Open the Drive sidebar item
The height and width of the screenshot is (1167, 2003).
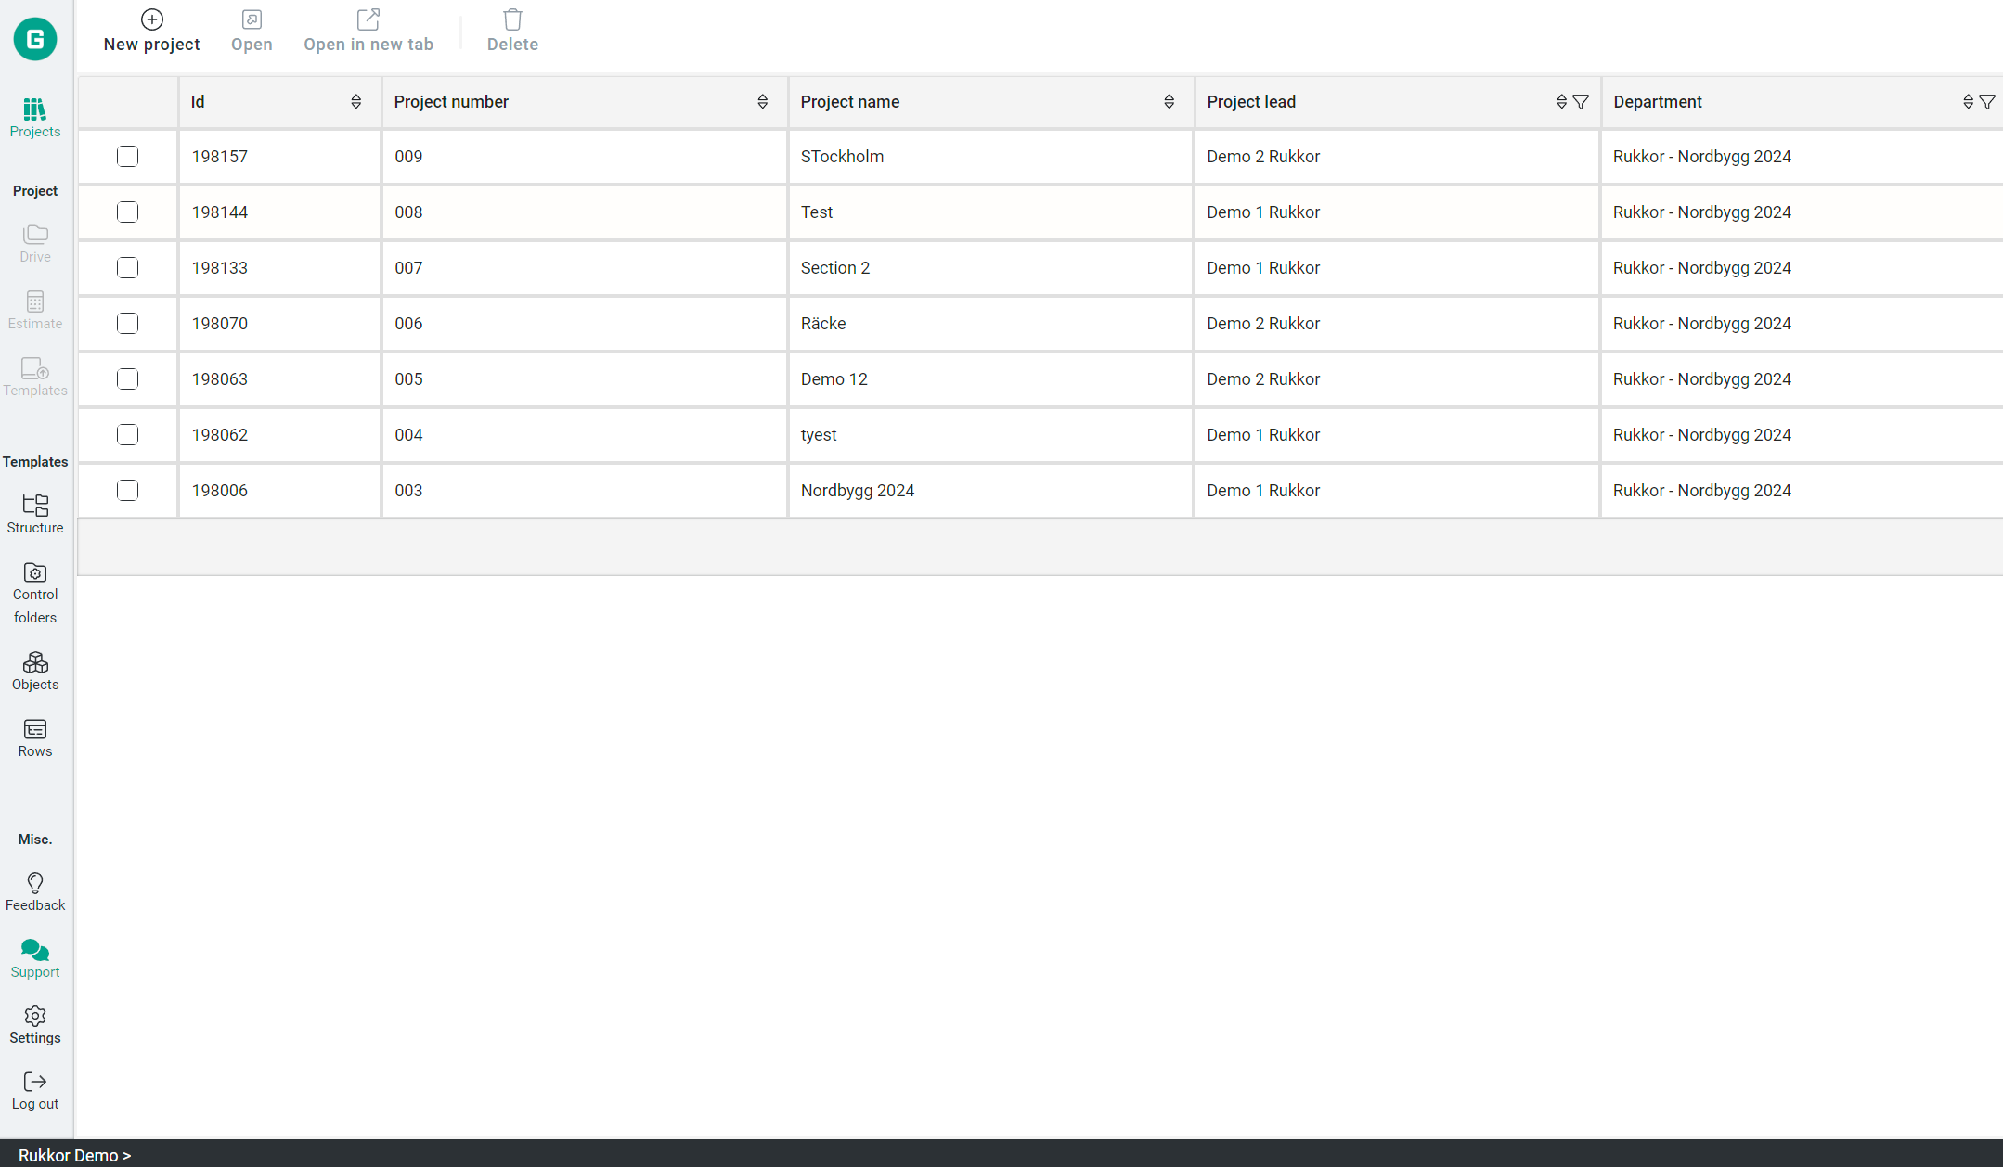click(35, 244)
